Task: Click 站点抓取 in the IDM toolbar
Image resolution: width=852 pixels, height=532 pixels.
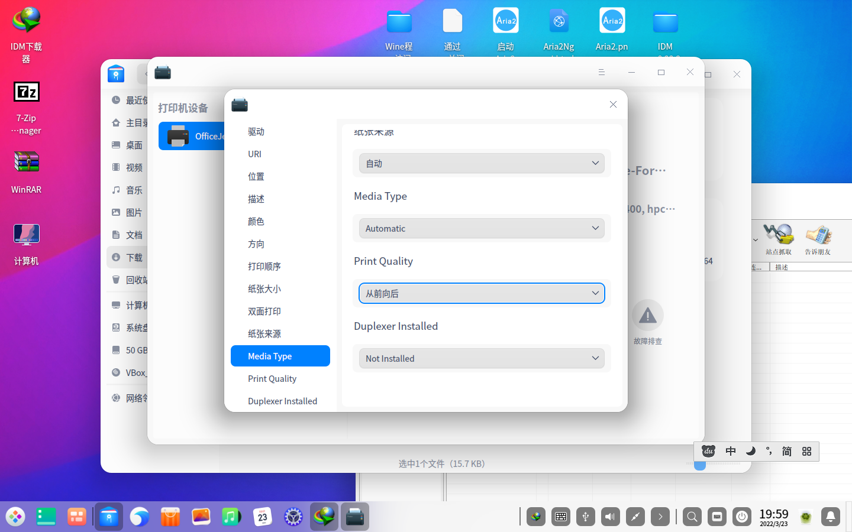Action: pyautogui.click(x=779, y=239)
